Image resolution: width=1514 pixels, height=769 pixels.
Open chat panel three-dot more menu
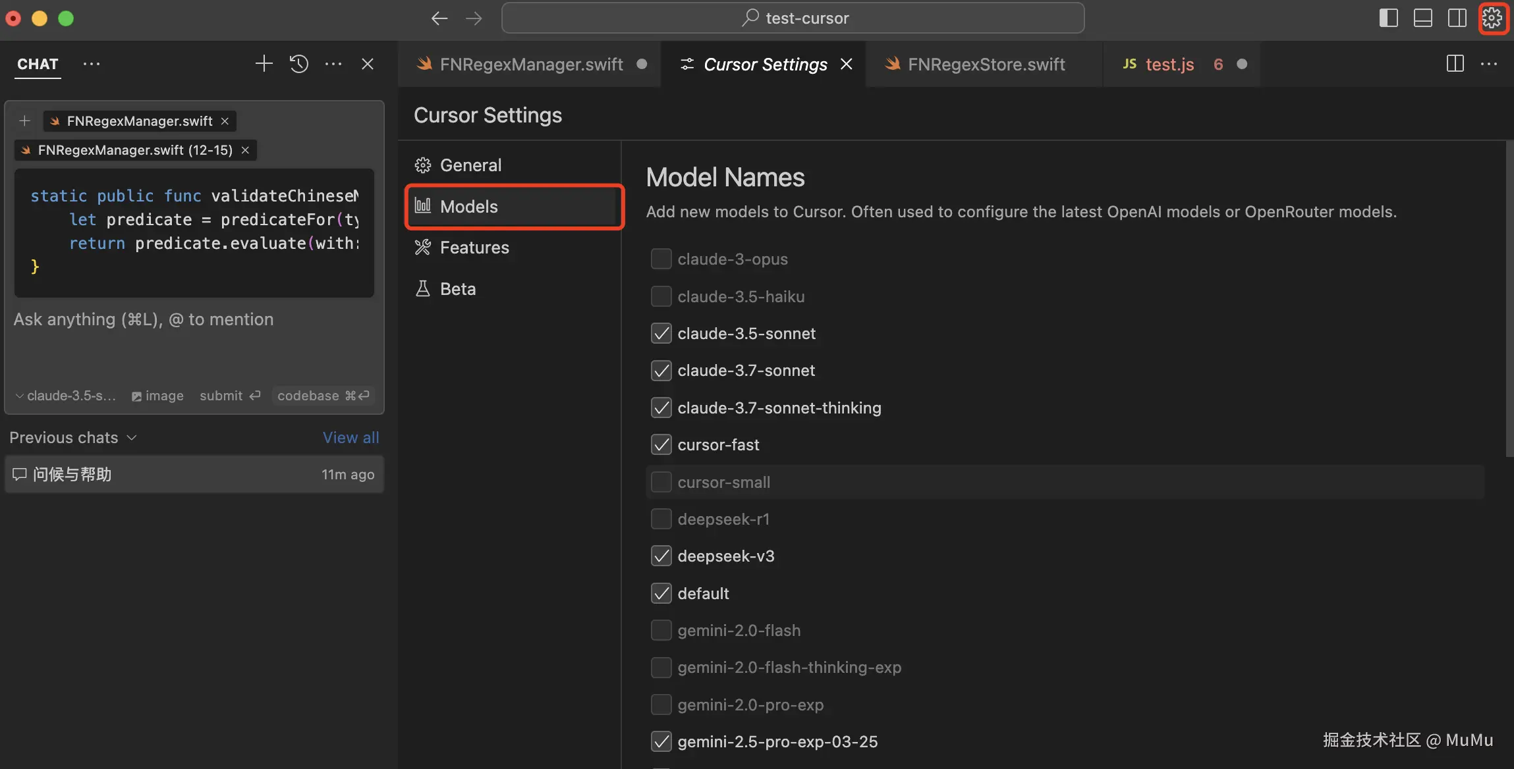(x=333, y=64)
